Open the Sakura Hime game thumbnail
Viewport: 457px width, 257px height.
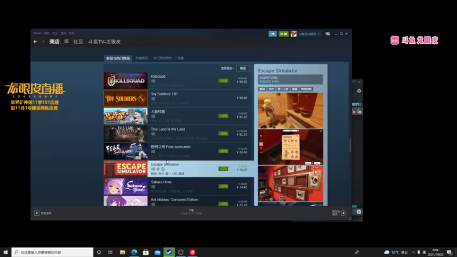tap(126, 186)
